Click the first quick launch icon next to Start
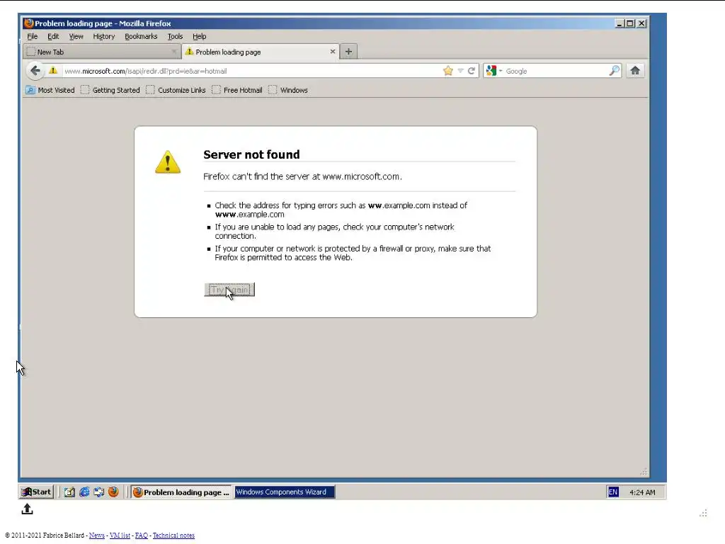725x544 pixels. coord(69,492)
